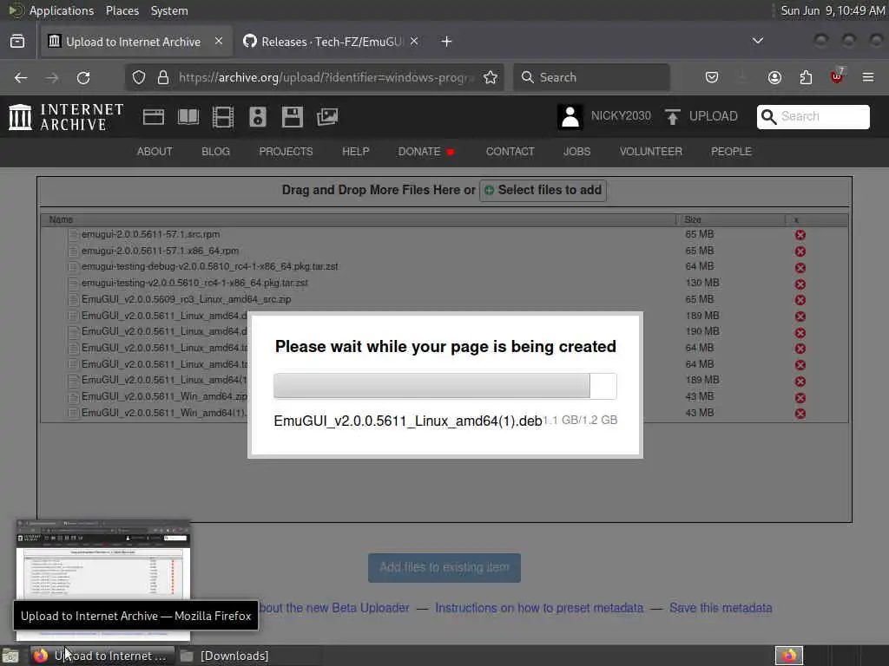Open the PEOPLE nav link
The image size is (889, 666).
coord(731,151)
